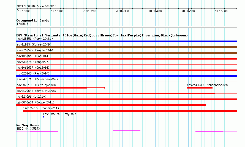The width and height of the screenshot is (245, 147).
Task: Open nsv820596 (Ju2010) variant label
Action: point(31,97)
